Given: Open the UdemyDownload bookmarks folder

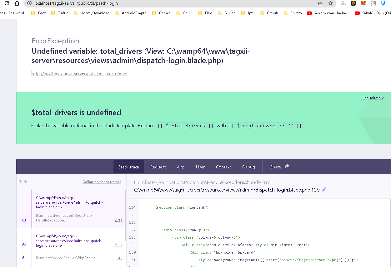Looking at the screenshot, I should pyautogui.click(x=91, y=13).
